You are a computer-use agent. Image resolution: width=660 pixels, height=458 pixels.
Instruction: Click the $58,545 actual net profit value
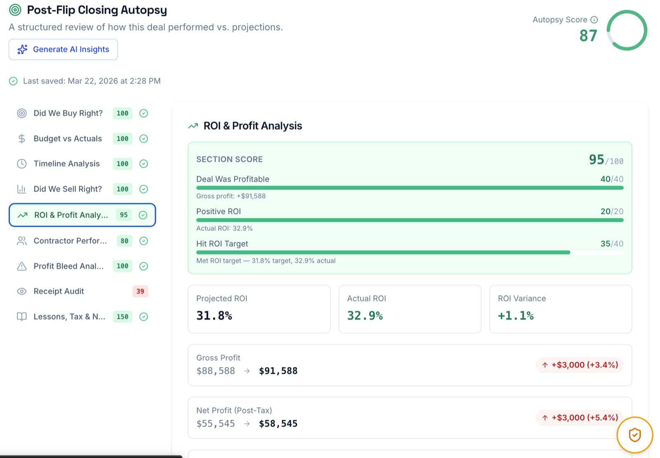coord(278,424)
